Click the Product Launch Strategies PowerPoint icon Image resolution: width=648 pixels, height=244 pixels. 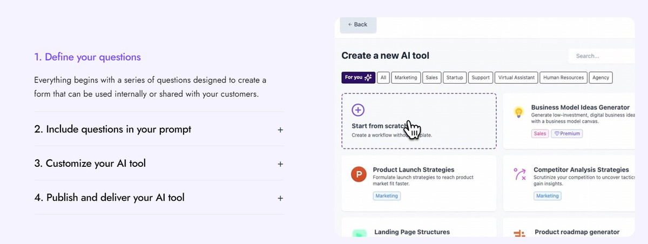pyautogui.click(x=358, y=174)
